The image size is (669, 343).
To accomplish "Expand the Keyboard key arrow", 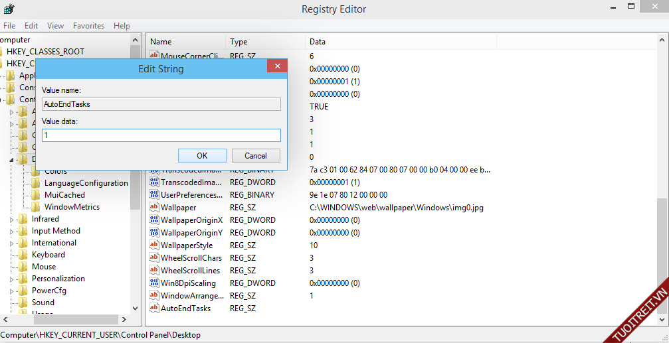I will pos(11,255).
